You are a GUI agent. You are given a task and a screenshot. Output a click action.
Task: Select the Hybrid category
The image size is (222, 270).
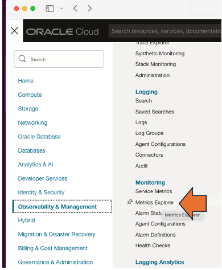[26, 220]
